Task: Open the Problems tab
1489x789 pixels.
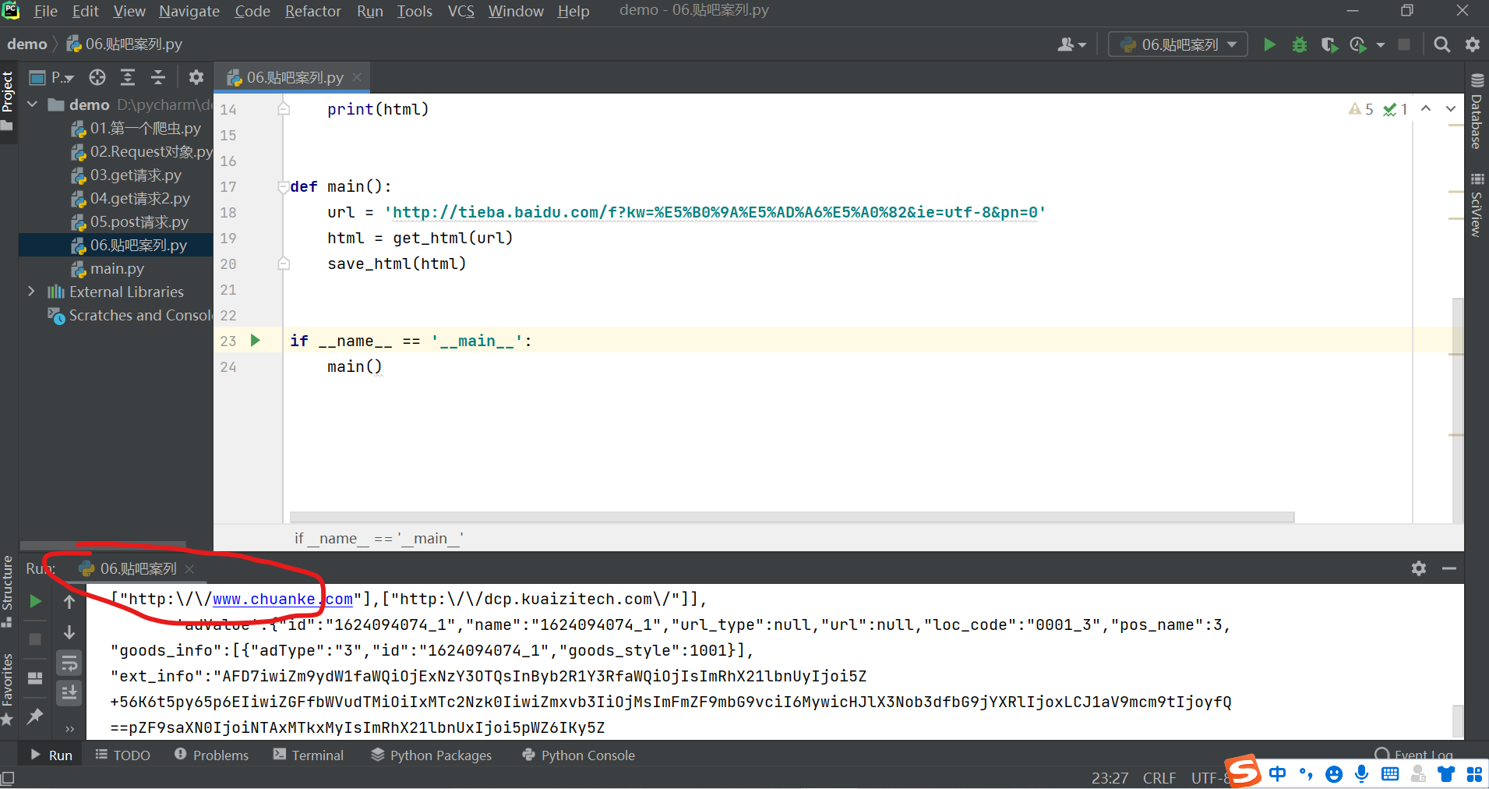Action: pyautogui.click(x=211, y=755)
